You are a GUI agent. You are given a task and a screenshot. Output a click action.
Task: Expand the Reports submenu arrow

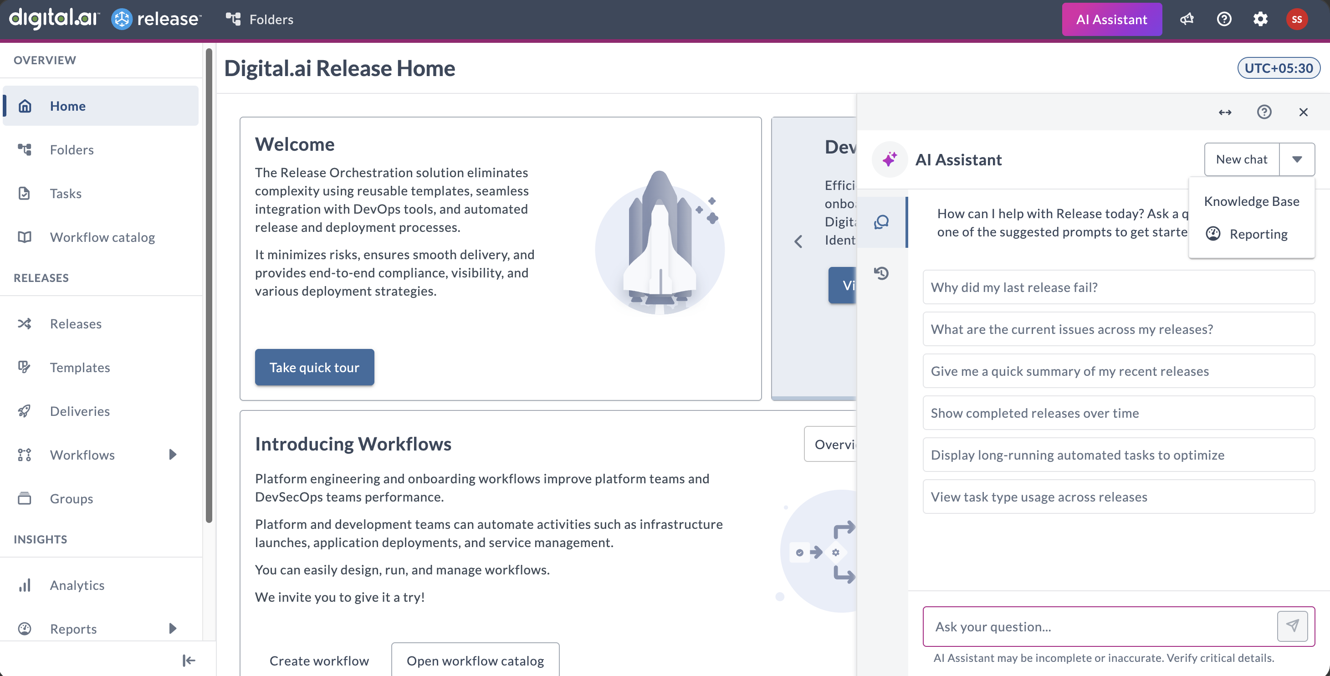coord(173,629)
